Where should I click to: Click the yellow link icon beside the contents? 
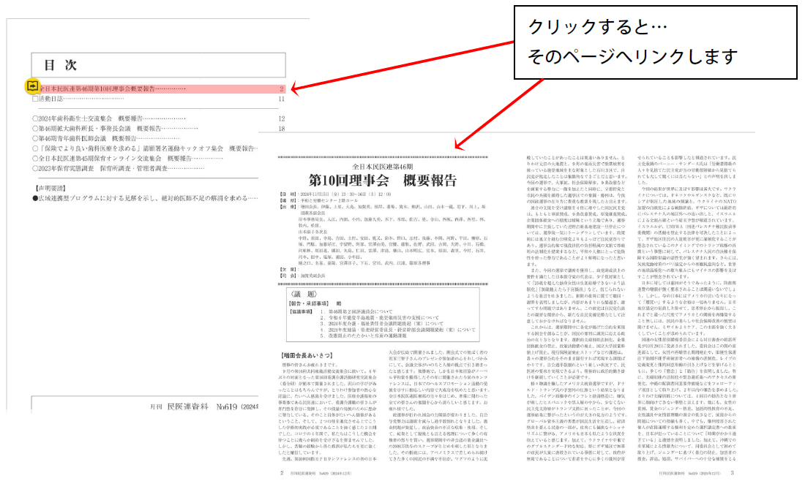(33, 86)
